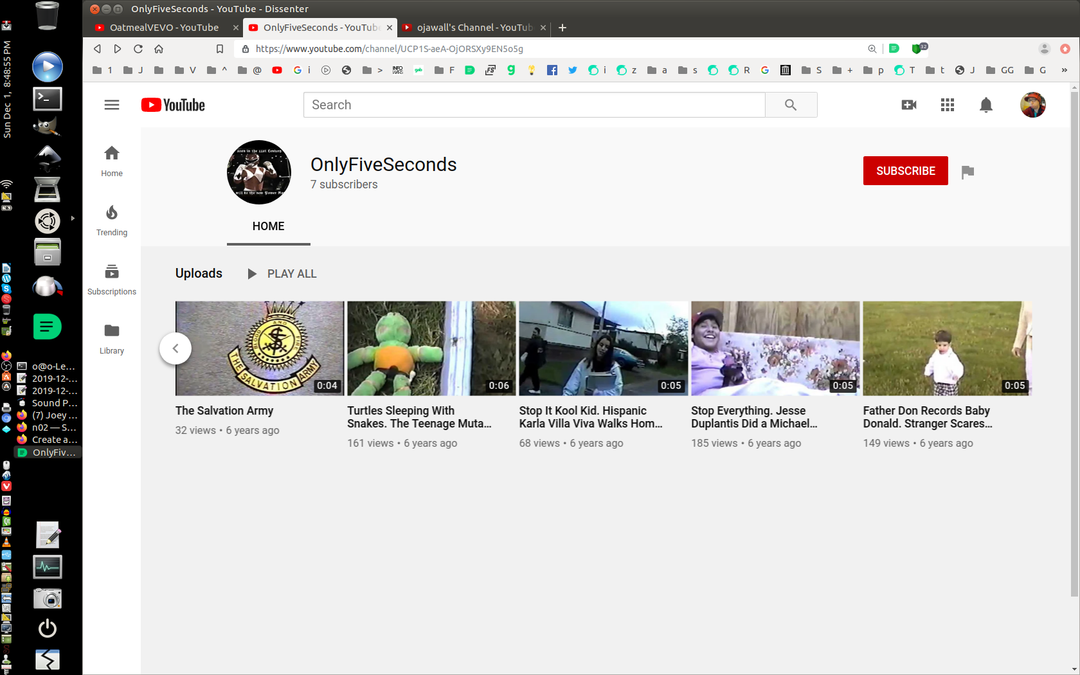Go to the YouTube logo homepage

(x=173, y=105)
